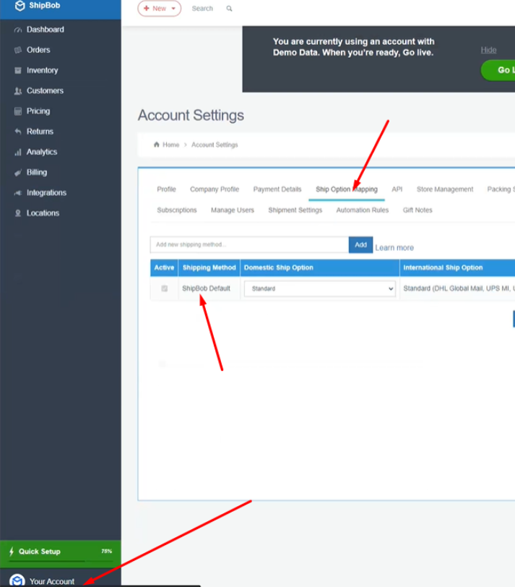Open the Subscriptions tab

pos(177,210)
